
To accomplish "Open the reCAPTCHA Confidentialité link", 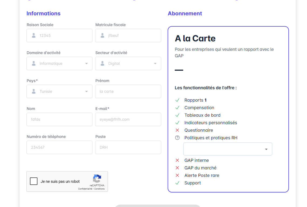I will (x=85, y=189).
